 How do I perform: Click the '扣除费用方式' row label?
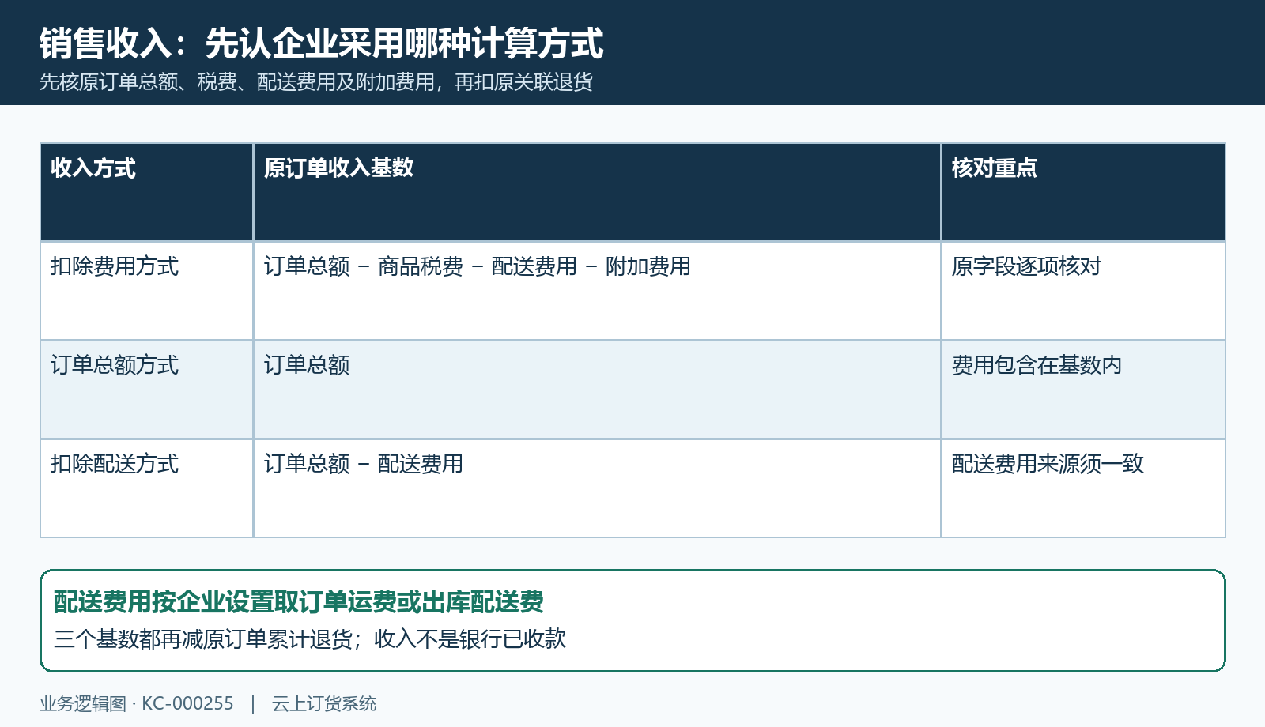(x=147, y=291)
